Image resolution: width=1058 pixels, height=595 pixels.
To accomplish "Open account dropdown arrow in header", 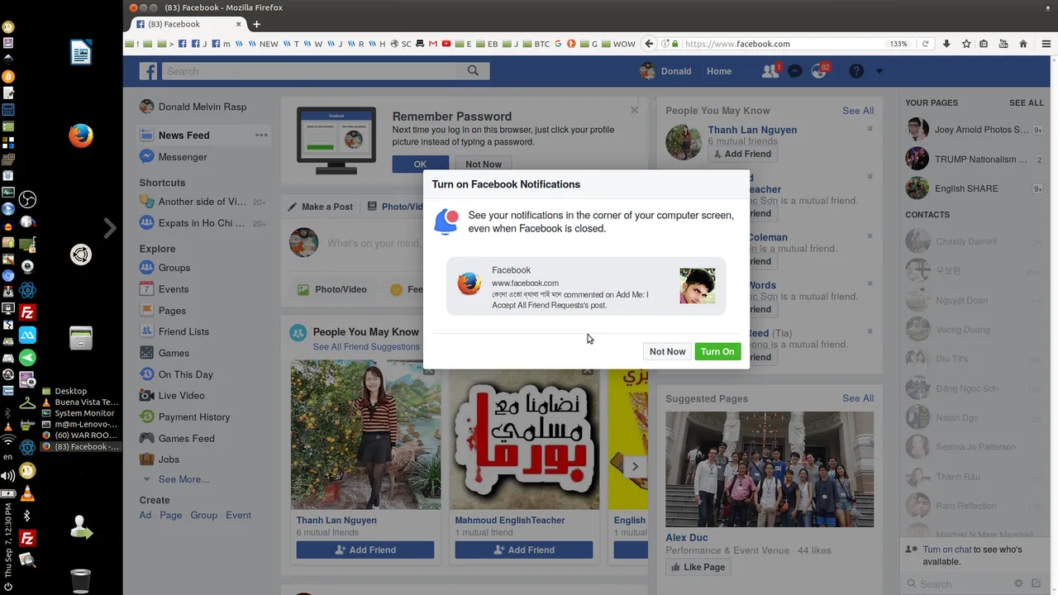I will [x=879, y=71].
